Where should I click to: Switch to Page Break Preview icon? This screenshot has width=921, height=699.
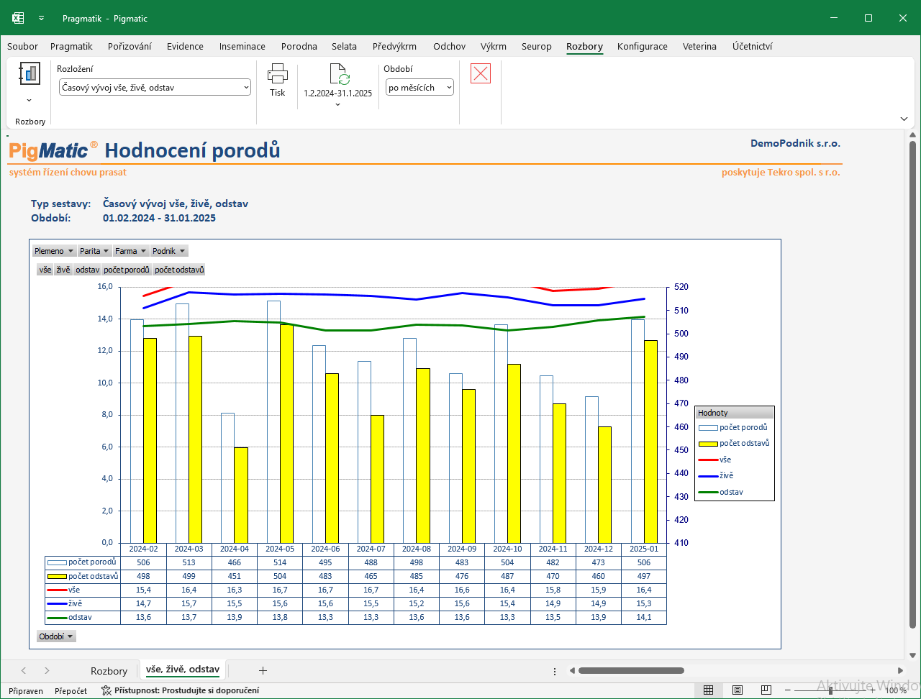point(766,690)
